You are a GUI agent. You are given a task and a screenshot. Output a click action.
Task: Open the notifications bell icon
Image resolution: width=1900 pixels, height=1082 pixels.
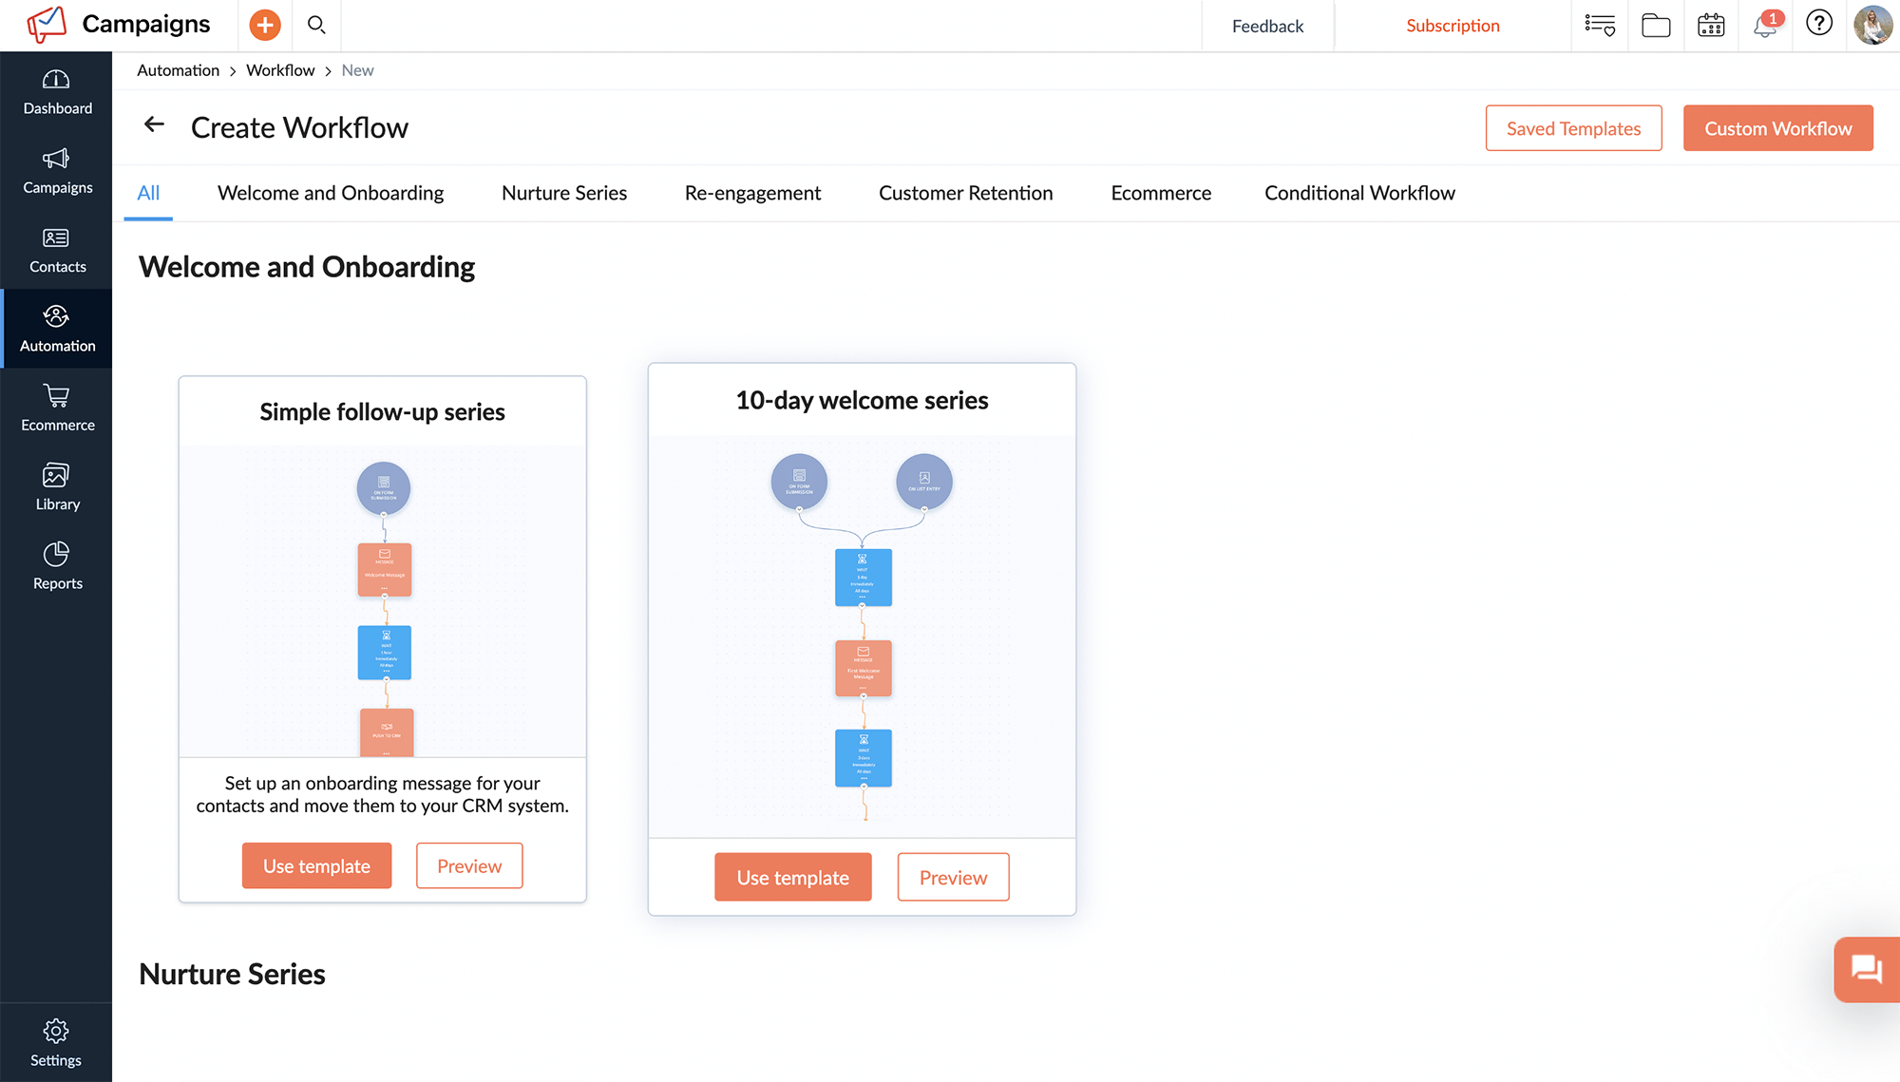click(1765, 26)
